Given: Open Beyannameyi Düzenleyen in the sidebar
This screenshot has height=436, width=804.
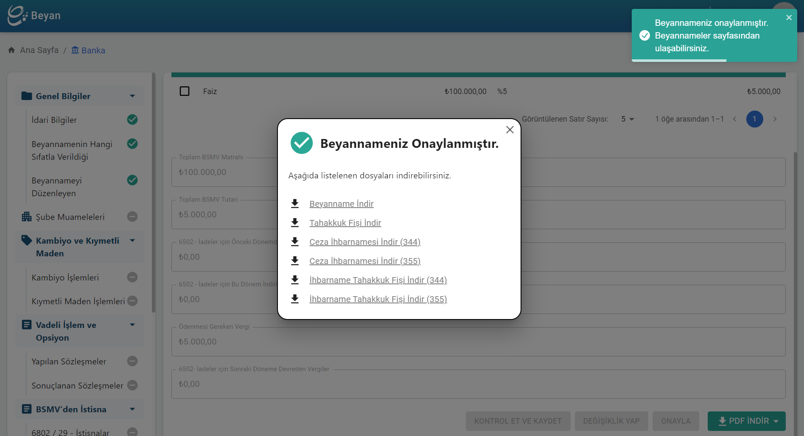Looking at the screenshot, I should coord(57,187).
